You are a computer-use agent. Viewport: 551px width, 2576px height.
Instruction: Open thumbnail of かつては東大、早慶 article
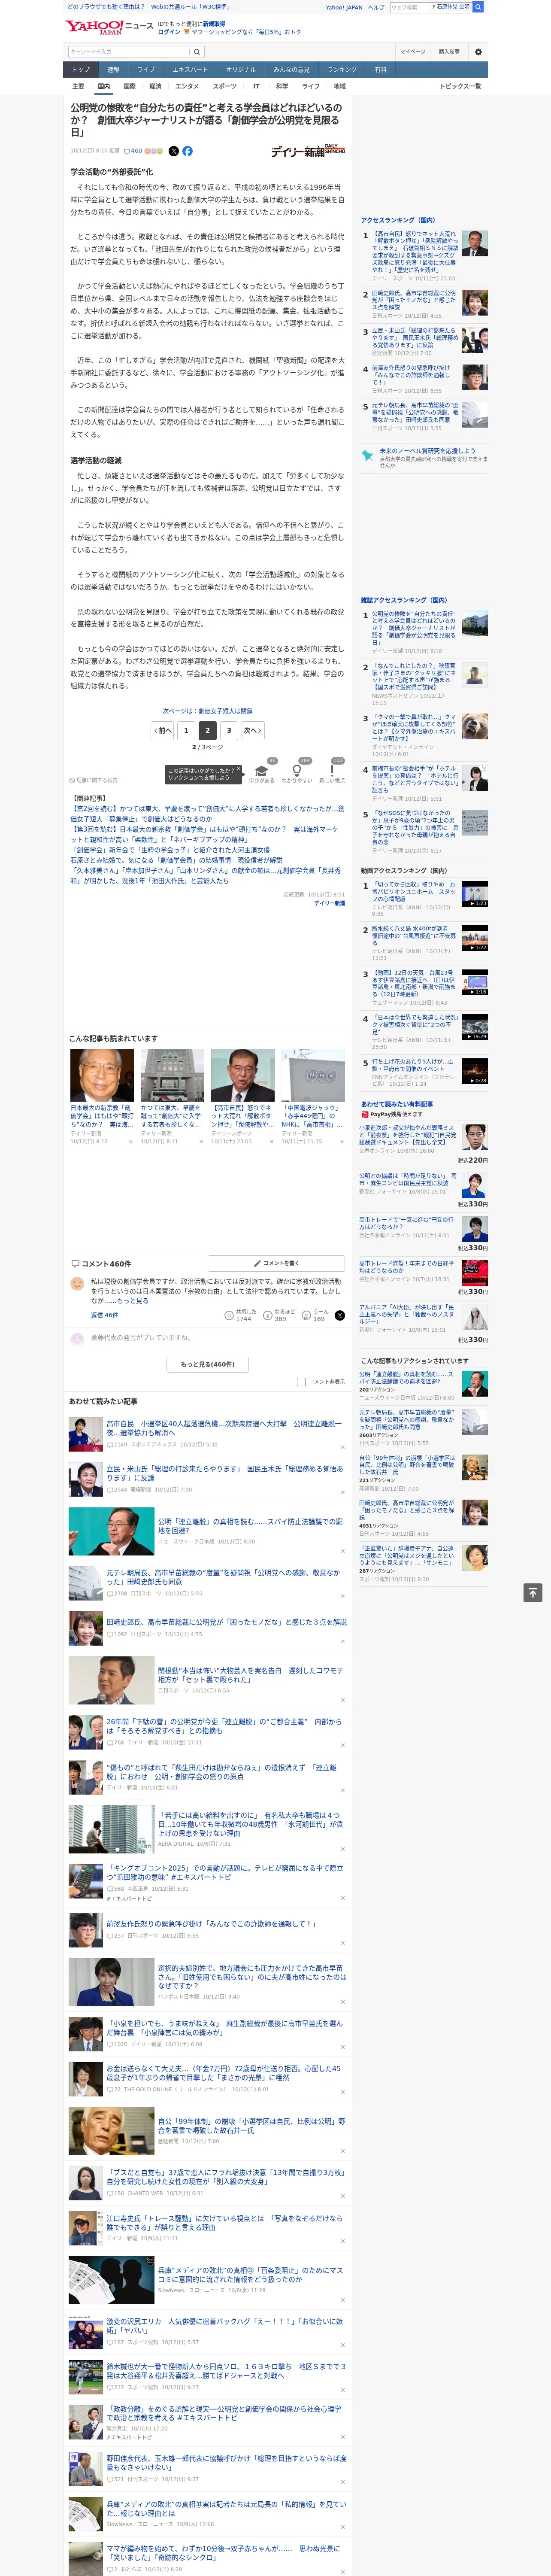click(172, 1075)
